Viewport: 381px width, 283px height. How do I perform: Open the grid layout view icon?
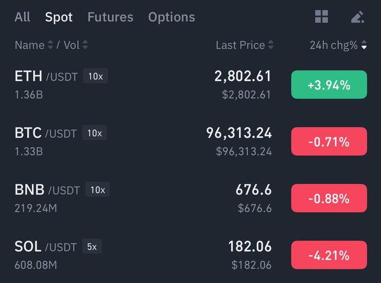(x=322, y=17)
